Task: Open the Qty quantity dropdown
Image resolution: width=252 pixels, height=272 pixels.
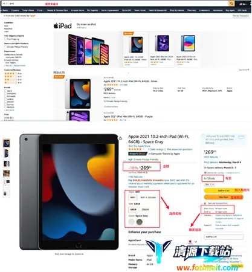Action: point(210,184)
